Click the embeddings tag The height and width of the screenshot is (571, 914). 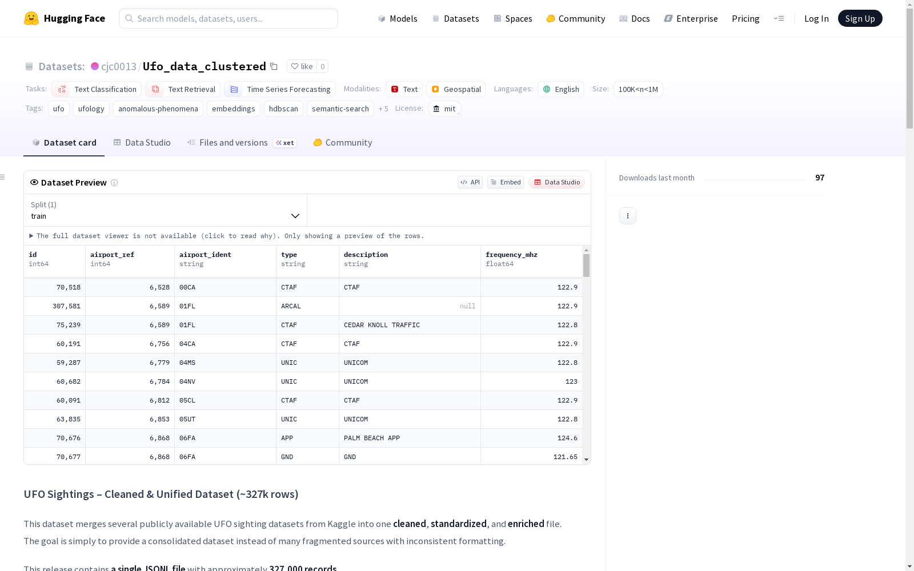[234, 108]
